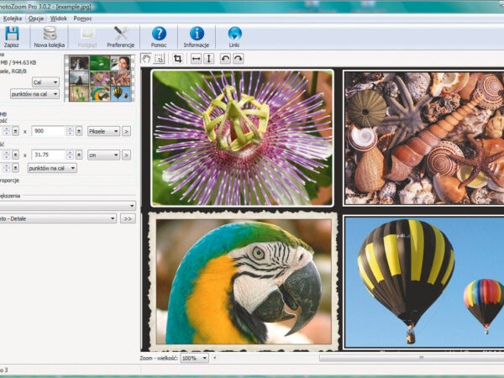Viewport: 504px width, 378px height.
Task: Flip the image horizontally
Action: tap(196, 59)
